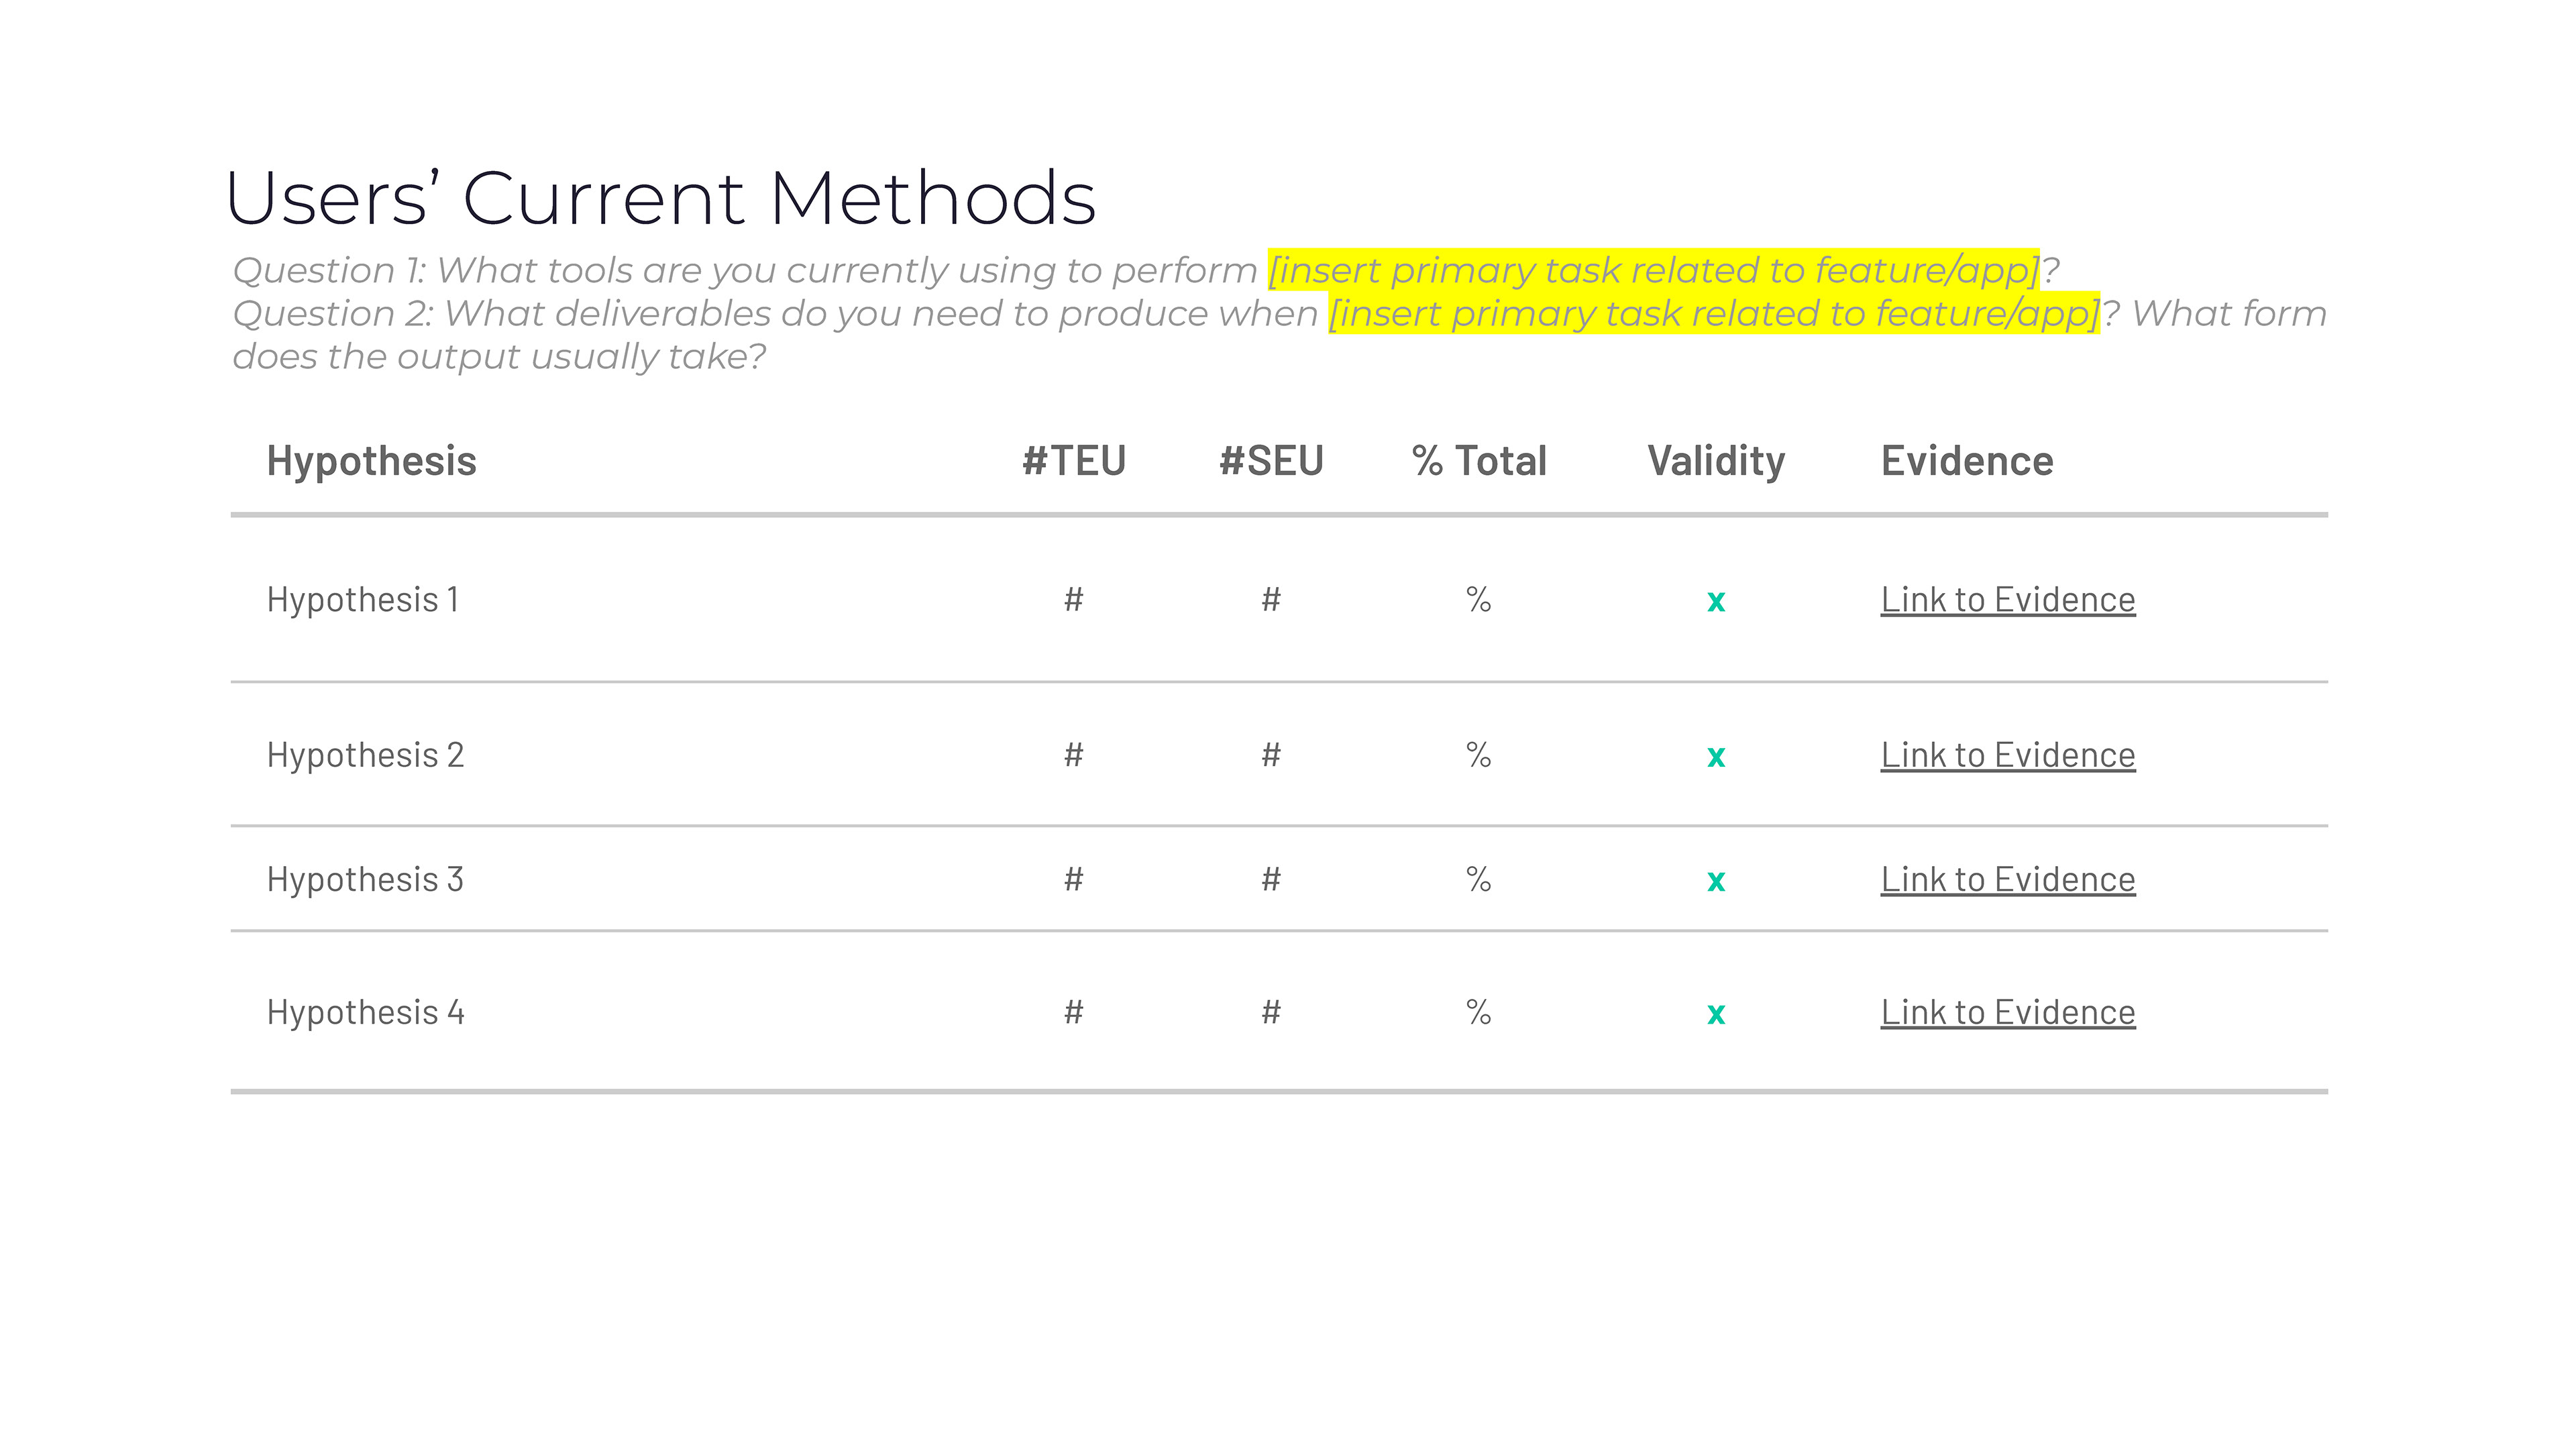Select the Users' Current Methods title

pyautogui.click(x=660, y=198)
